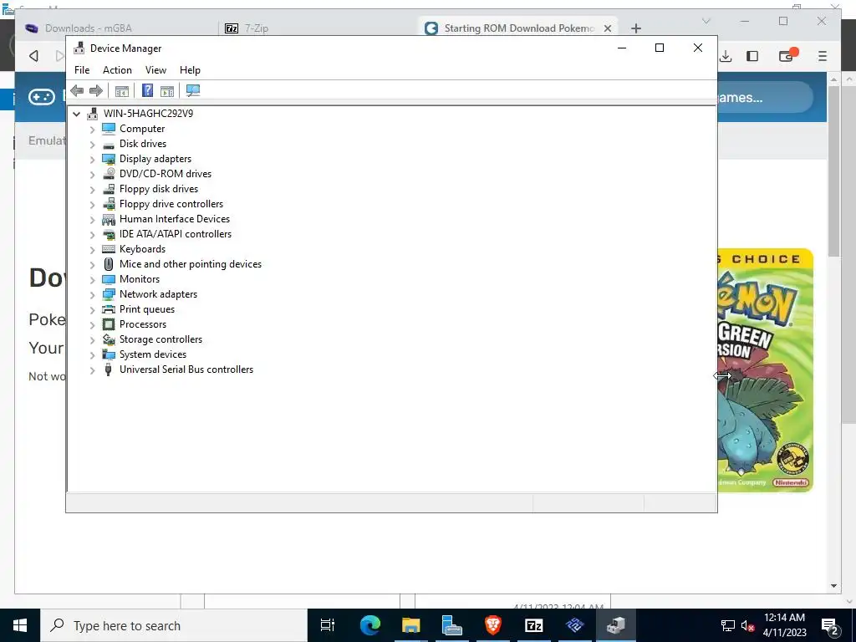
Task: Expand Universal Serial Bus controllers
Action: [92, 370]
